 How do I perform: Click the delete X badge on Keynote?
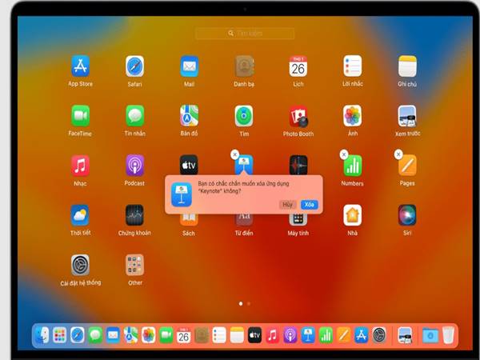point(234,154)
